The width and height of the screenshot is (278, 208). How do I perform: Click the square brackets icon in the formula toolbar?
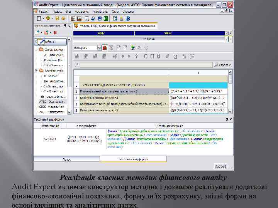point(152,56)
